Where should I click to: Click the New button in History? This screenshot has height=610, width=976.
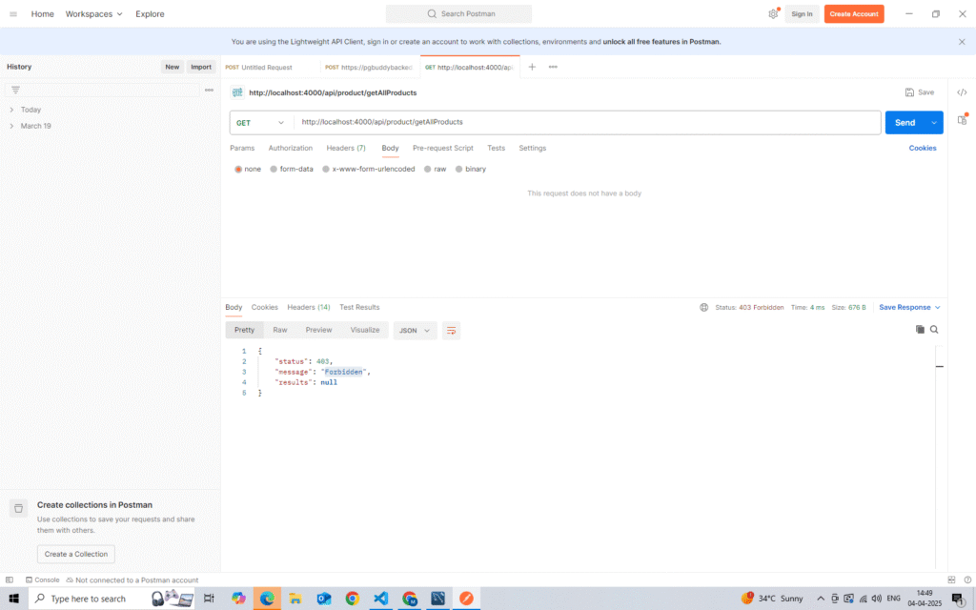pyautogui.click(x=173, y=67)
